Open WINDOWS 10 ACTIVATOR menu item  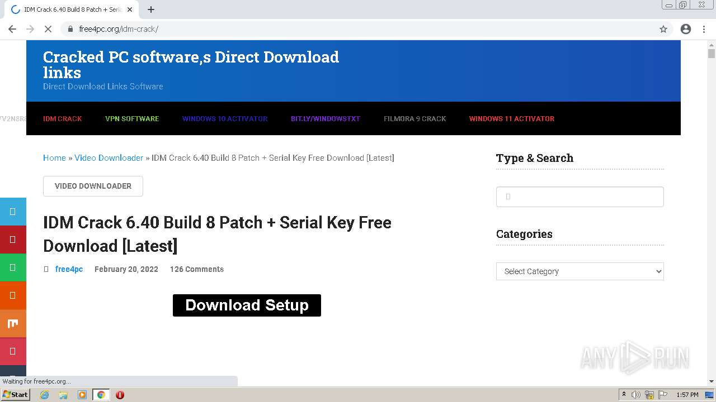tap(225, 118)
